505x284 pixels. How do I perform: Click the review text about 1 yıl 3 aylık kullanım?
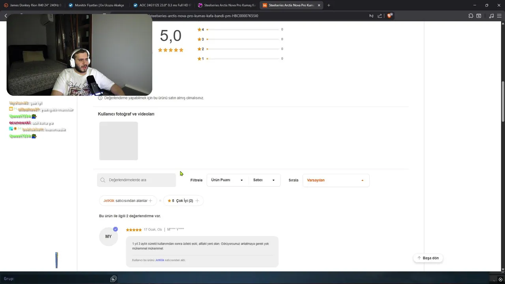point(200,246)
